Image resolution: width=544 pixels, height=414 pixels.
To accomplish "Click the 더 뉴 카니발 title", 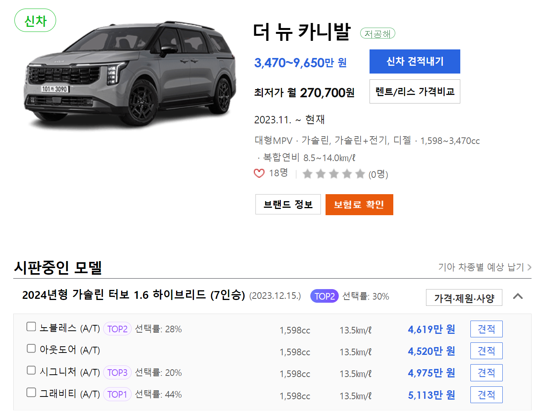I will tap(302, 32).
